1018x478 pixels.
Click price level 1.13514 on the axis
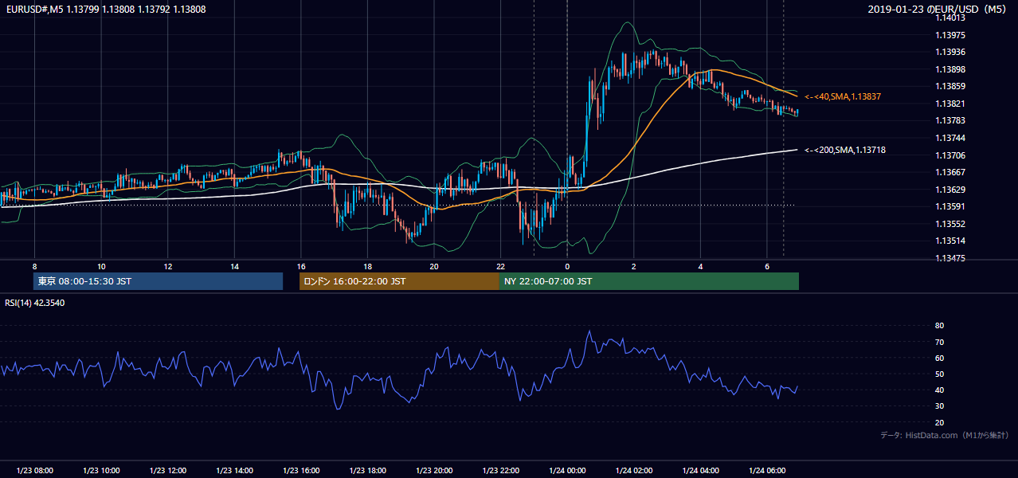click(950, 241)
